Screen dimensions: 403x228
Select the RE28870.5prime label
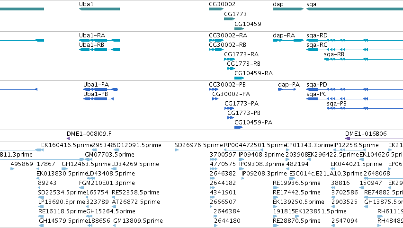(x=296, y=221)
